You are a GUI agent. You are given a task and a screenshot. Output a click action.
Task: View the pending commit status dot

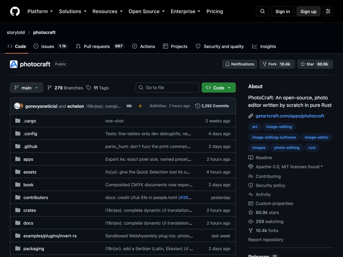coord(140,106)
